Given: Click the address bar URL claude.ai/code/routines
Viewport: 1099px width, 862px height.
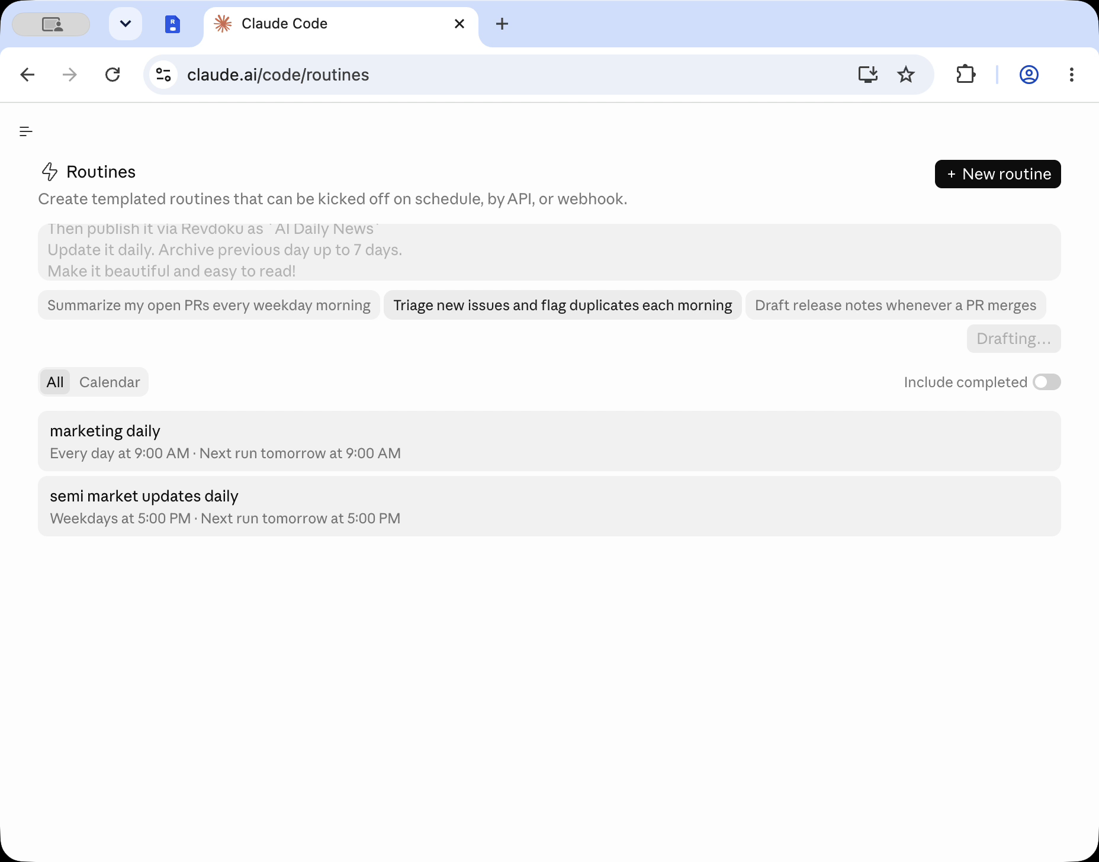Looking at the screenshot, I should point(278,75).
